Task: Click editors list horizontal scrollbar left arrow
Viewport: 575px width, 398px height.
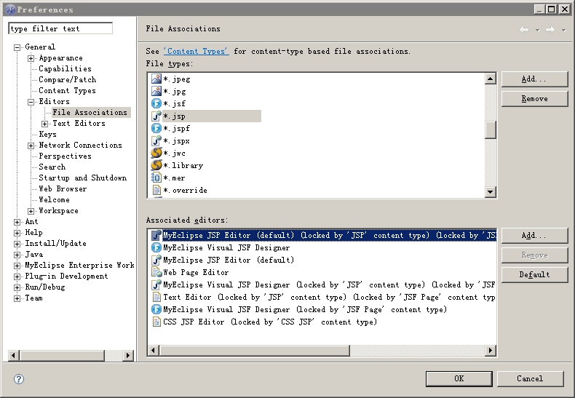Action: point(154,351)
